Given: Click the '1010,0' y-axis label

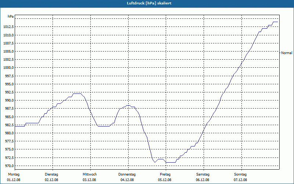Looking at the screenshot, I should 8,35.
